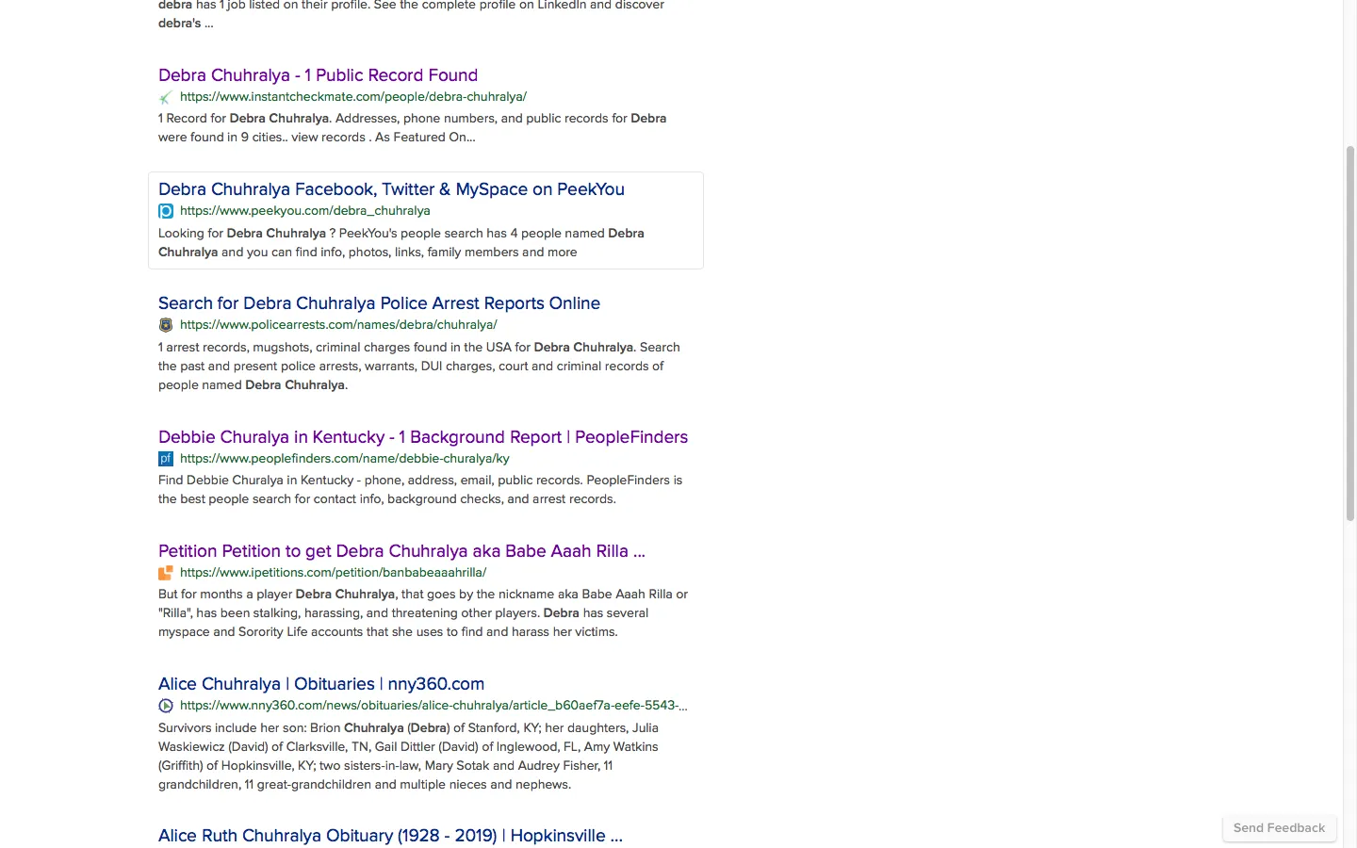Click the PeekYou favicon icon

pyautogui.click(x=166, y=211)
